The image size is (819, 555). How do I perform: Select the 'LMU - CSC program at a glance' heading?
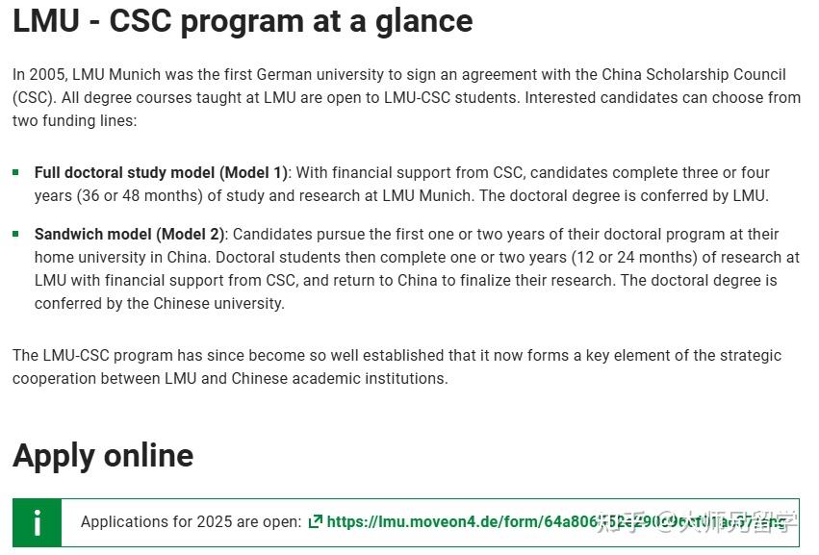pos(241,20)
